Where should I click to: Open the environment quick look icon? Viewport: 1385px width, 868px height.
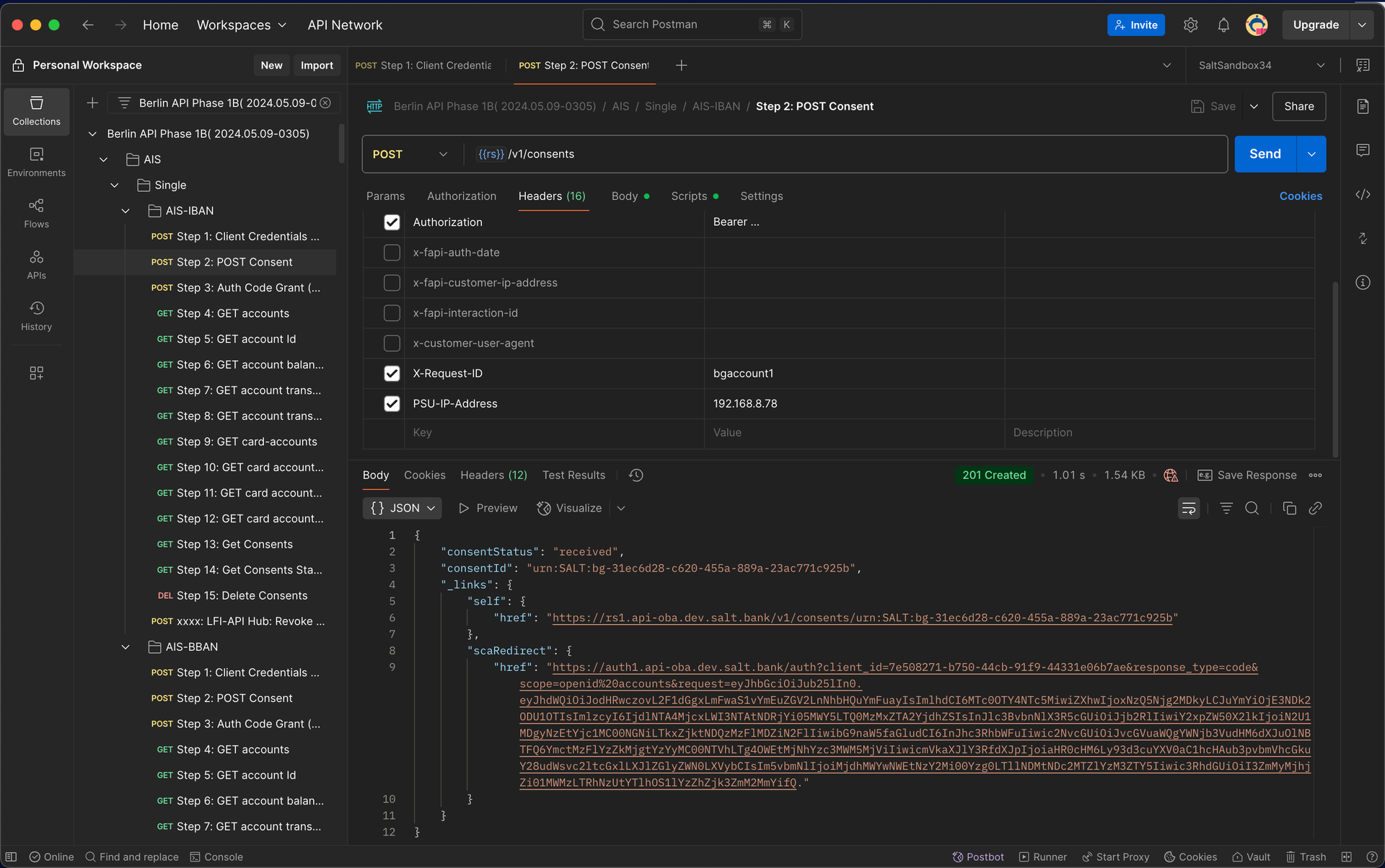[1363, 65]
